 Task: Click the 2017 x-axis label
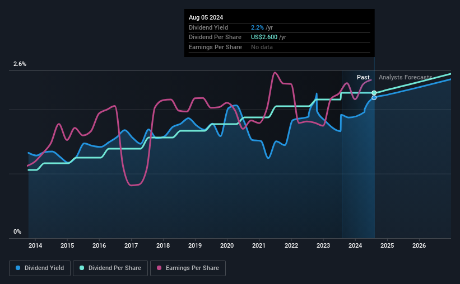click(x=131, y=245)
